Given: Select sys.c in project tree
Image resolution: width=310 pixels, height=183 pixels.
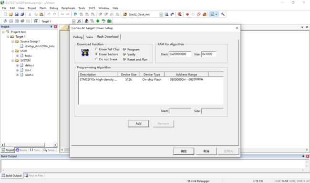Looking at the screenshot, I should [28, 70].
